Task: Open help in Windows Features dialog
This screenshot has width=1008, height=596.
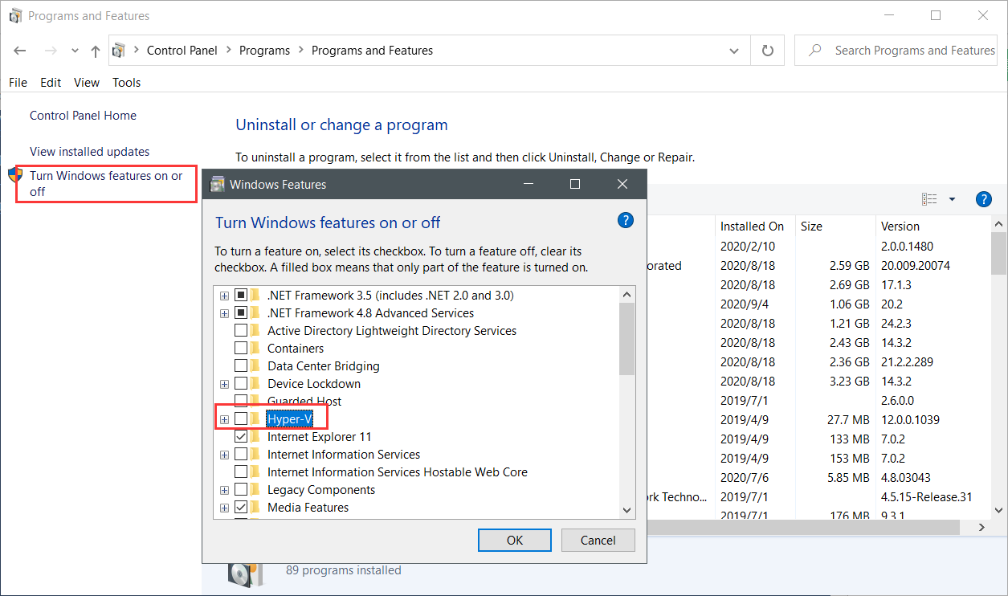Action: click(626, 221)
